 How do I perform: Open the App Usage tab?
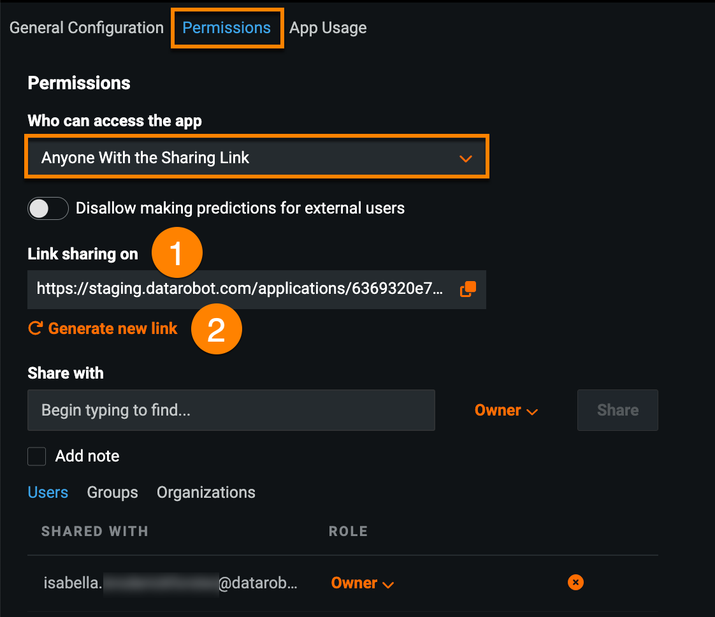click(x=328, y=28)
